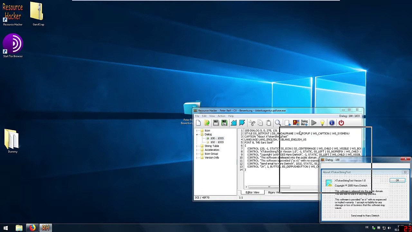Expand the Accelerators tree node
This screenshot has width=412, height=232.
click(197, 150)
